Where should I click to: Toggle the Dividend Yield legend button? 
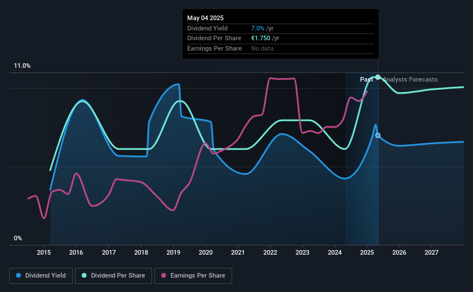pyautogui.click(x=41, y=276)
